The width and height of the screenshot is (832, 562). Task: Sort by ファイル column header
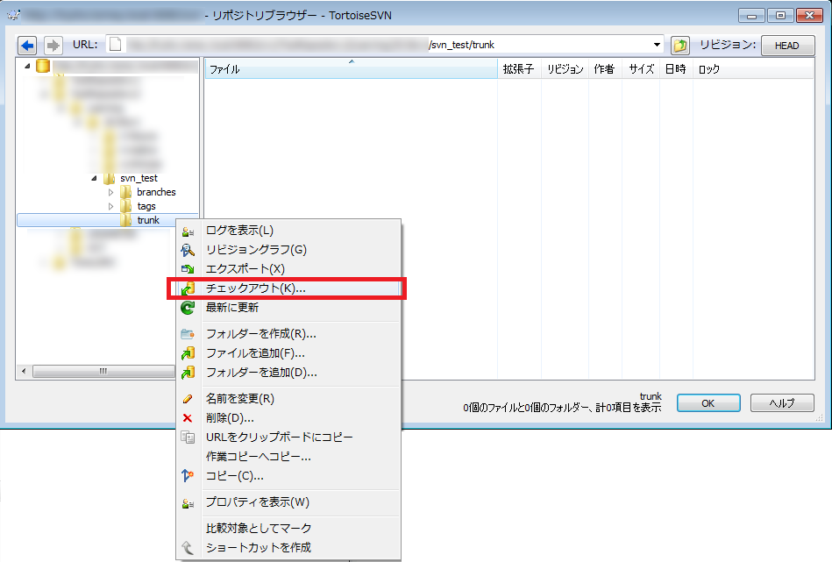coord(352,69)
